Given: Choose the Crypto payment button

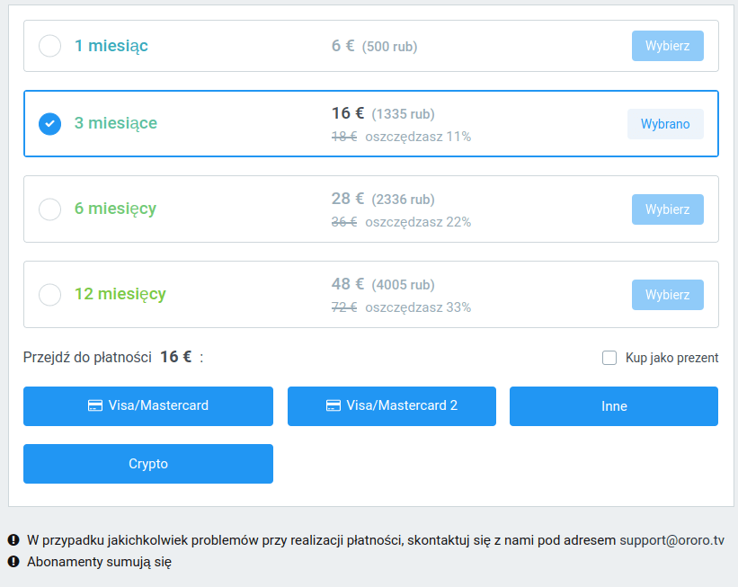Looking at the screenshot, I should (x=148, y=464).
